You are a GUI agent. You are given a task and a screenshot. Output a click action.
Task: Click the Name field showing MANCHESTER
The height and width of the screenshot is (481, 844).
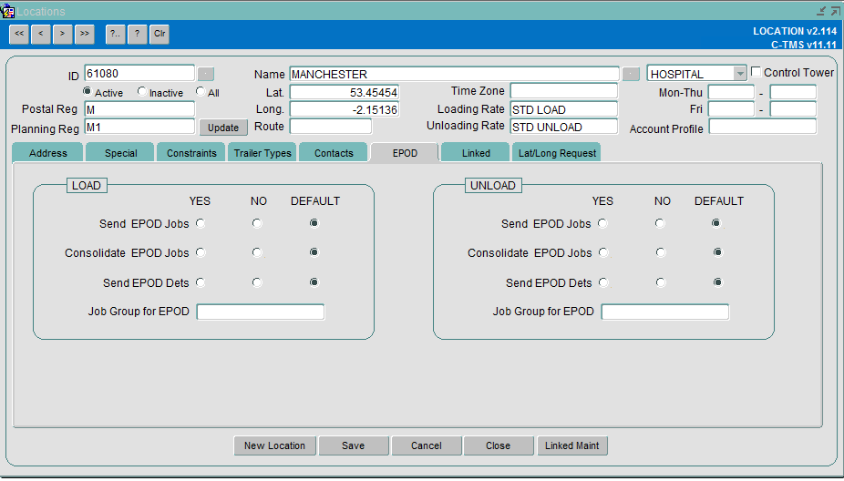454,74
